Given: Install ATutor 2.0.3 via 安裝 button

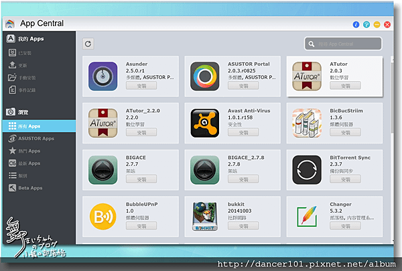Looking at the screenshot, I should pyautogui.click(x=345, y=86).
